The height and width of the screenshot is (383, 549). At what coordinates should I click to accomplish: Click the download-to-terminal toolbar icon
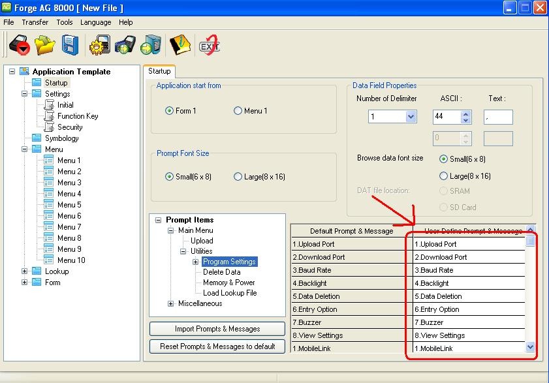[x=125, y=45]
